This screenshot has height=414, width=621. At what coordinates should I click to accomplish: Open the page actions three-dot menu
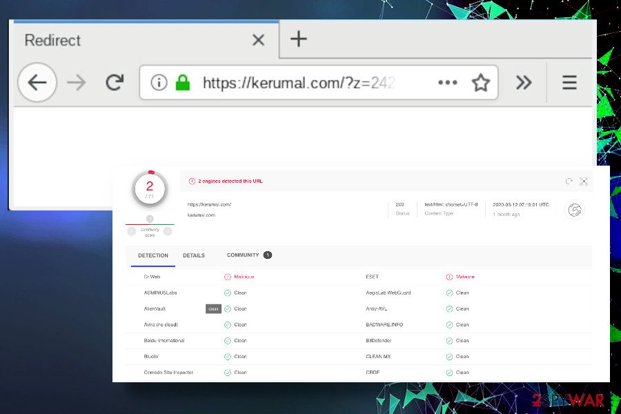pos(448,82)
